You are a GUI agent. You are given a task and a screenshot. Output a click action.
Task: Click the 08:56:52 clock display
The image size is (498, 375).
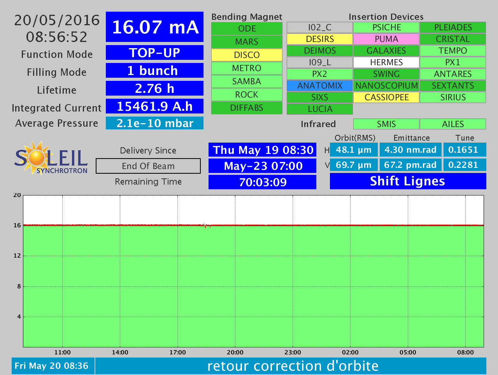point(57,37)
